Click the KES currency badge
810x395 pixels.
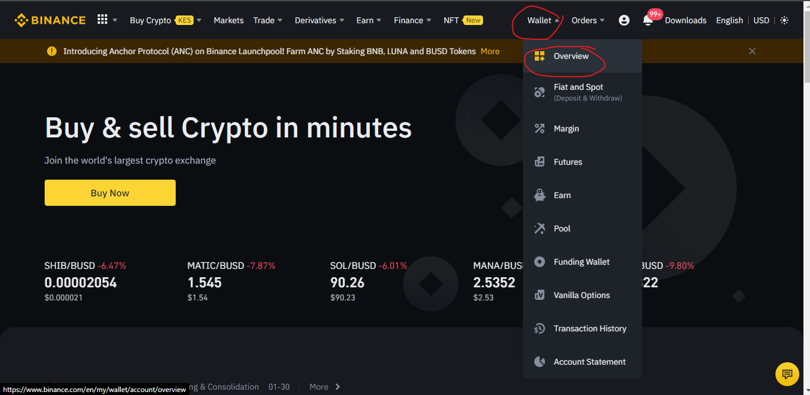[x=184, y=20]
